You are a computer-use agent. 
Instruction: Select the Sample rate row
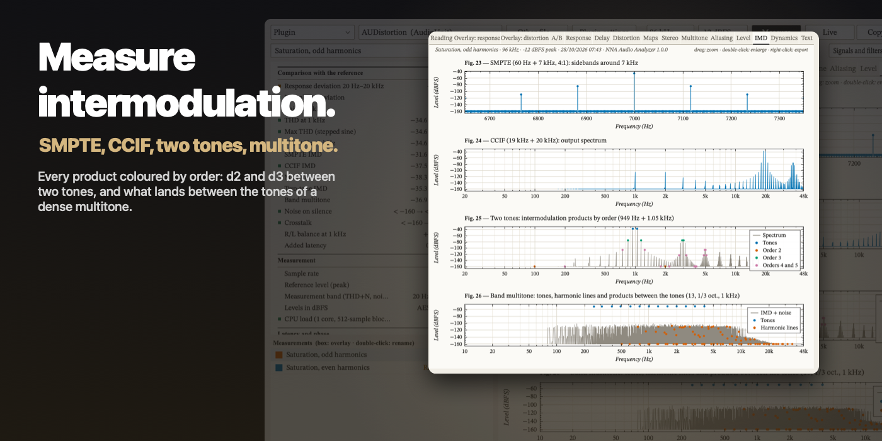353,273
